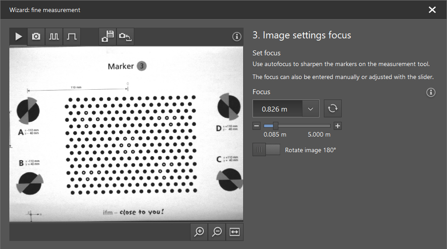Capture a single image with camera icon

point(36,37)
